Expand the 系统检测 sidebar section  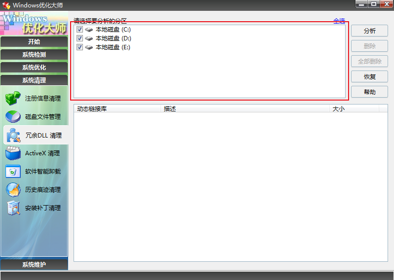(x=34, y=55)
